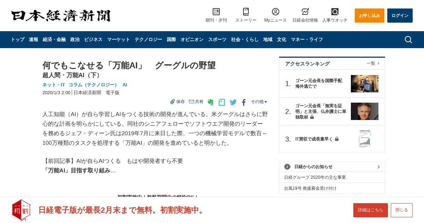424x223 pixels.
Task: Click the 日本経済新聞 logo
Action: (61, 16)
